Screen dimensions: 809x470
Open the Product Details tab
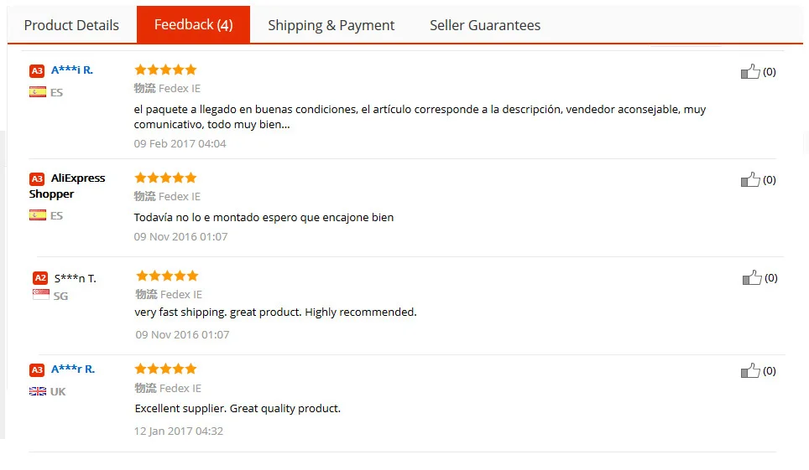coord(71,25)
